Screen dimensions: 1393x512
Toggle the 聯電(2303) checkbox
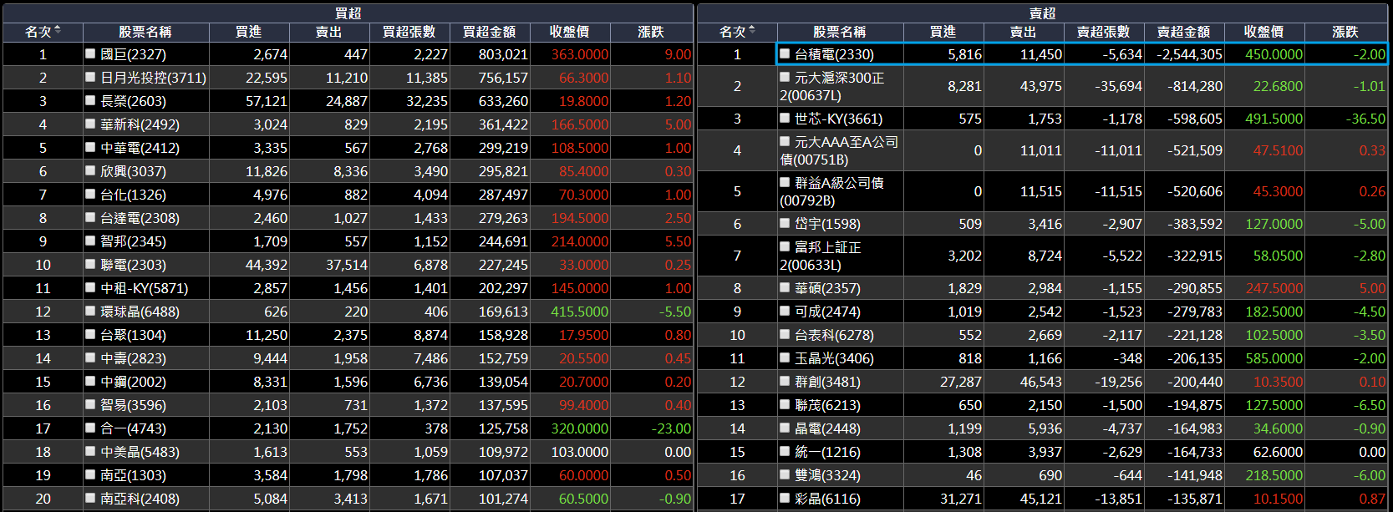point(90,264)
